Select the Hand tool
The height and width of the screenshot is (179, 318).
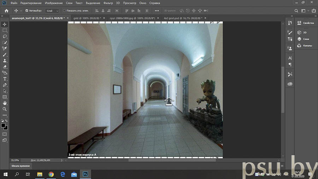(x=5, y=103)
